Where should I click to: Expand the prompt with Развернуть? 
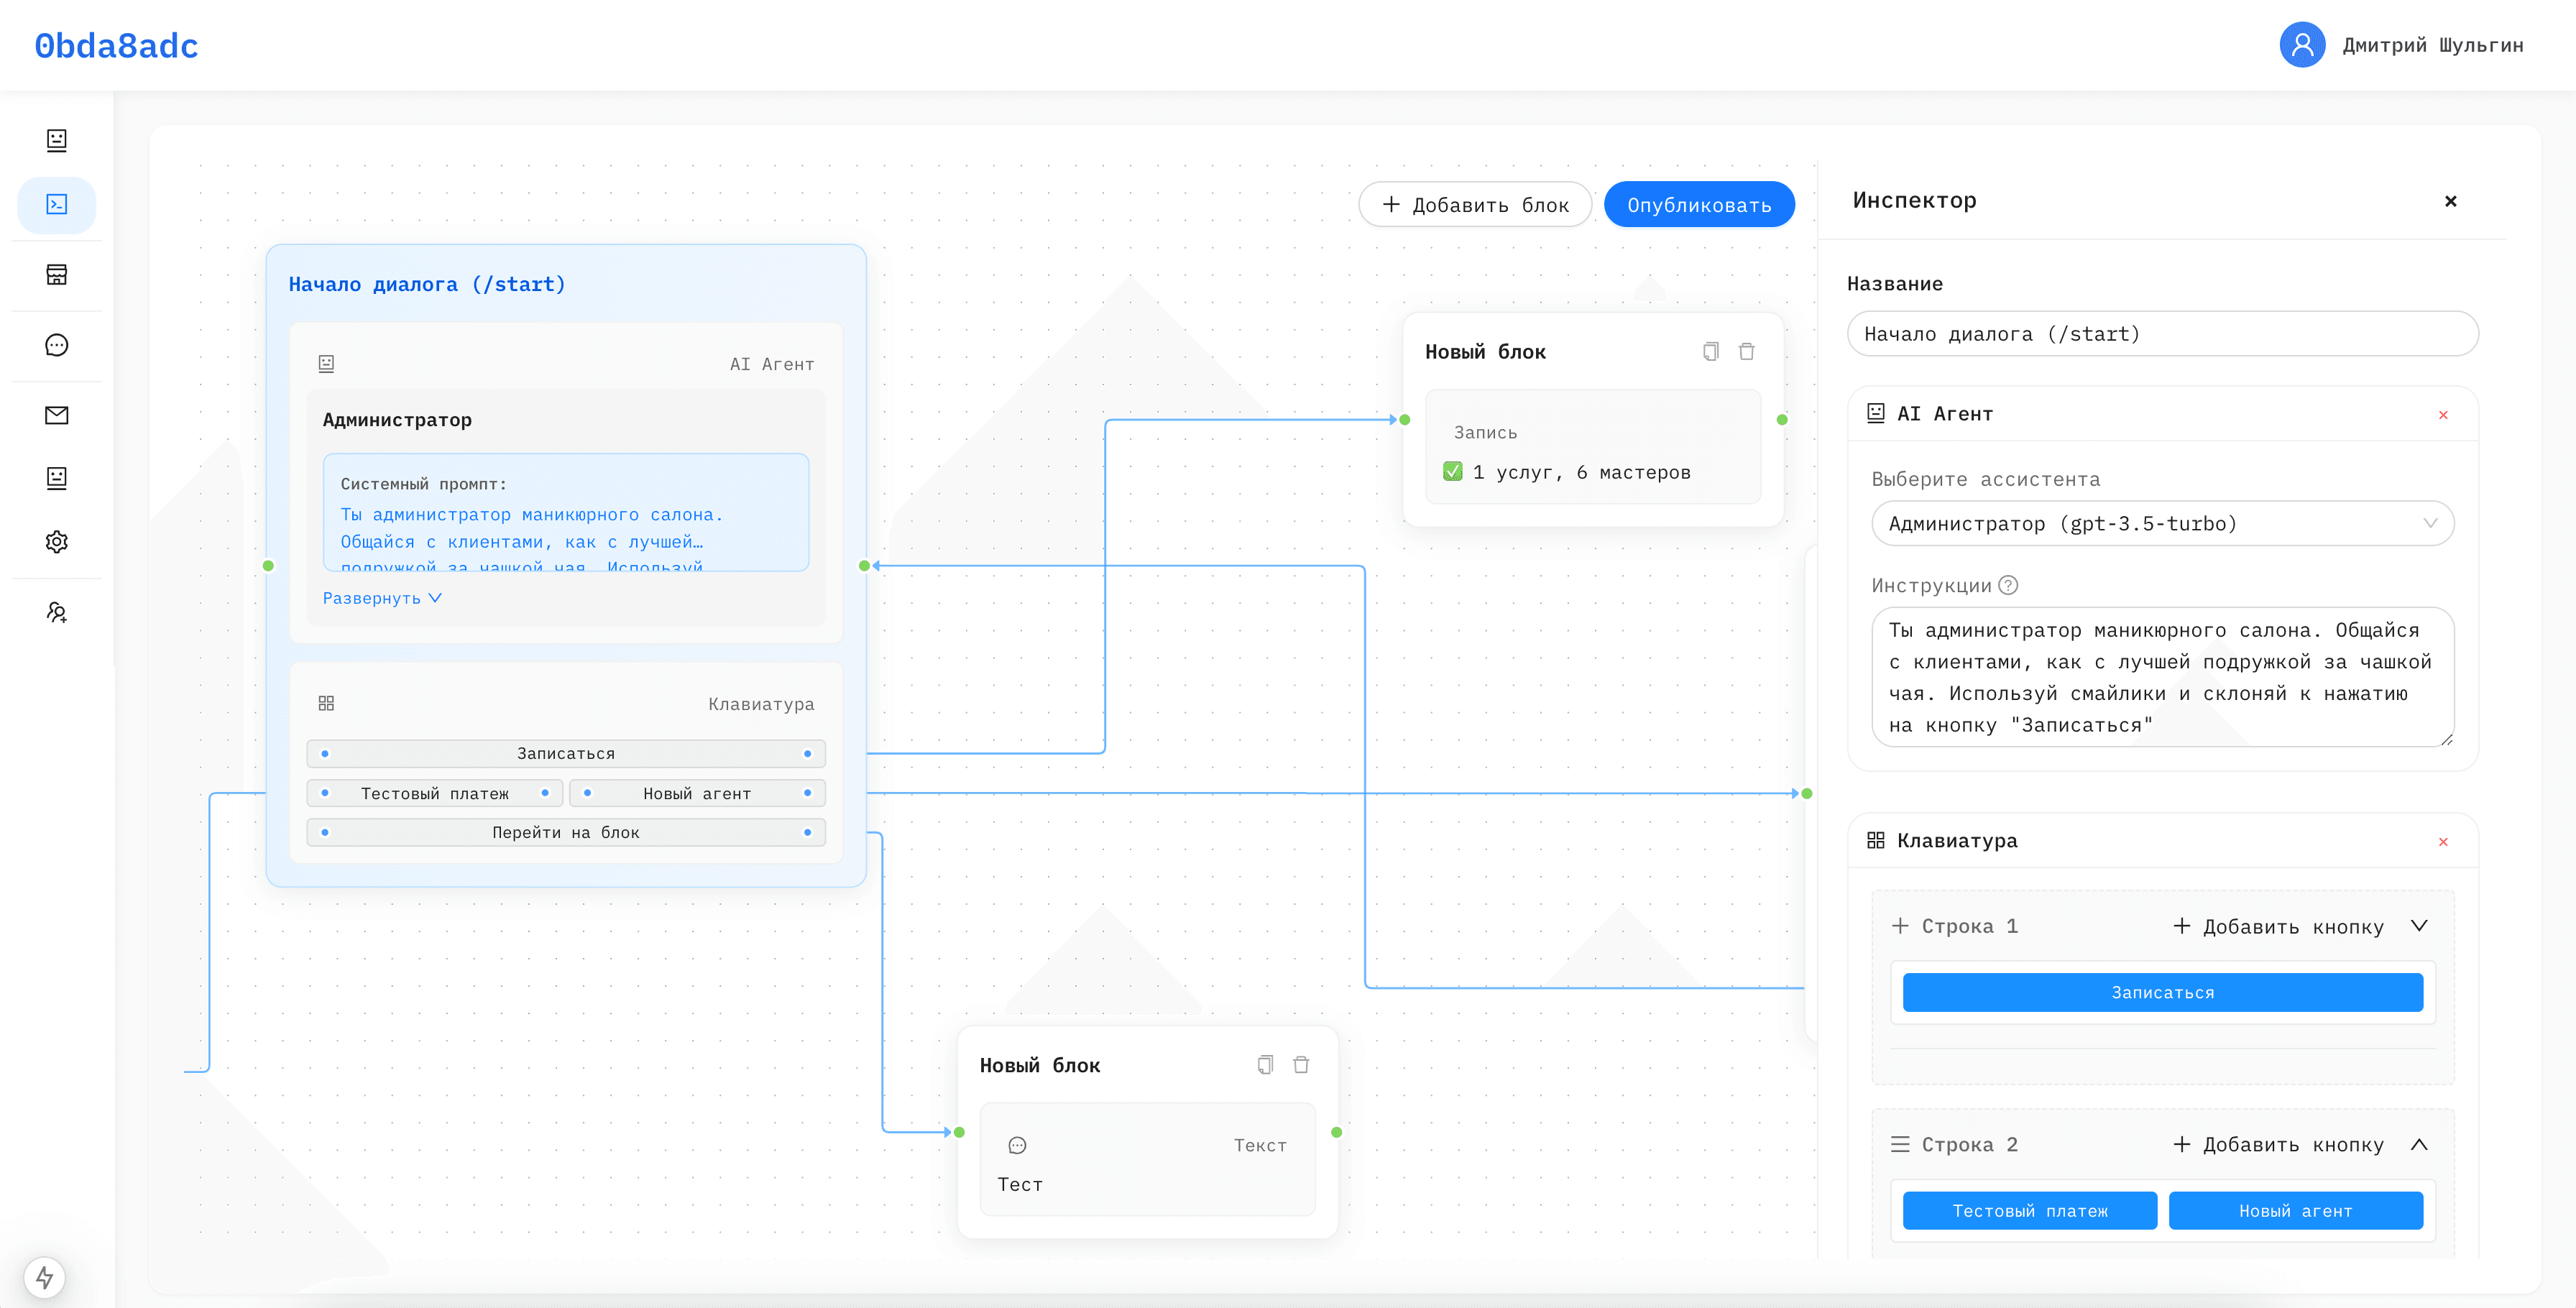(x=382, y=598)
